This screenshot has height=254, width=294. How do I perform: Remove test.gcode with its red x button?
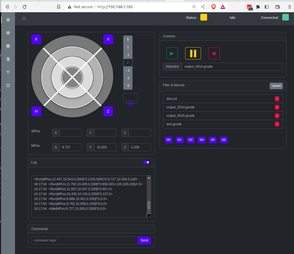(277, 124)
